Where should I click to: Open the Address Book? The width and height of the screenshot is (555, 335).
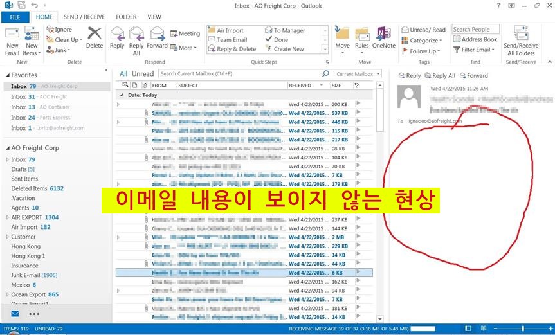coord(475,39)
